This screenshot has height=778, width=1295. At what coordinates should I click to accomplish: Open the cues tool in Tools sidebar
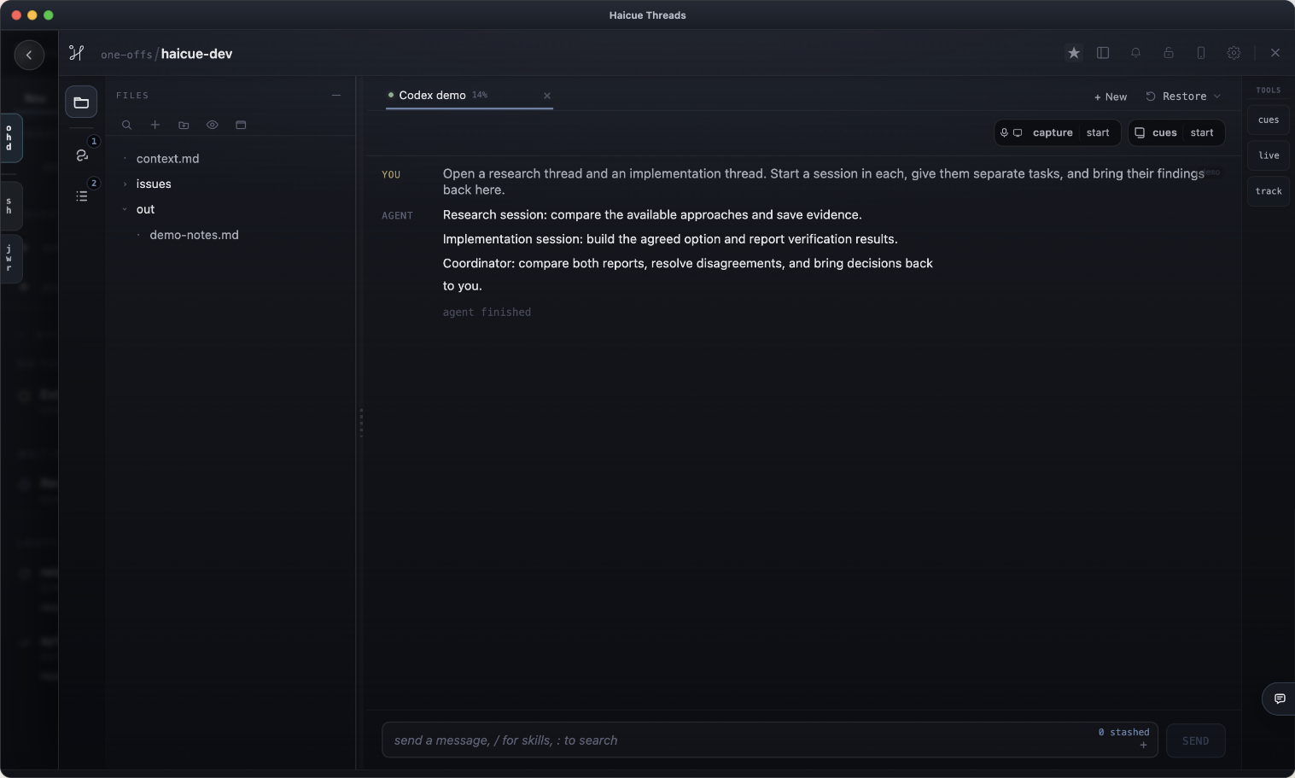pyautogui.click(x=1269, y=120)
